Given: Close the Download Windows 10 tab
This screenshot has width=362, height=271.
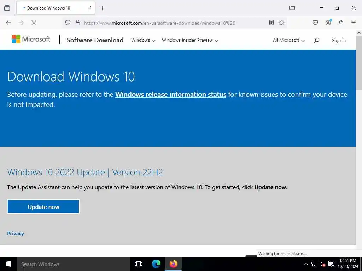Looking at the screenshot, I should click(89, 8).
